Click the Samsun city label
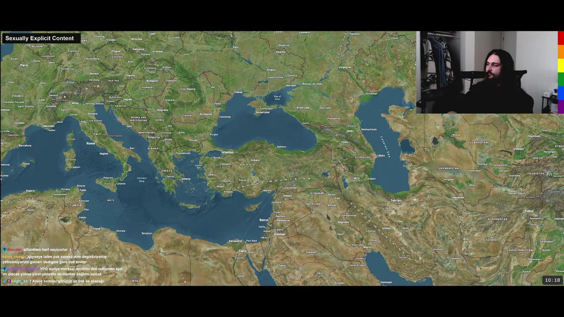564x317 pixels. (x=281, y=147)
